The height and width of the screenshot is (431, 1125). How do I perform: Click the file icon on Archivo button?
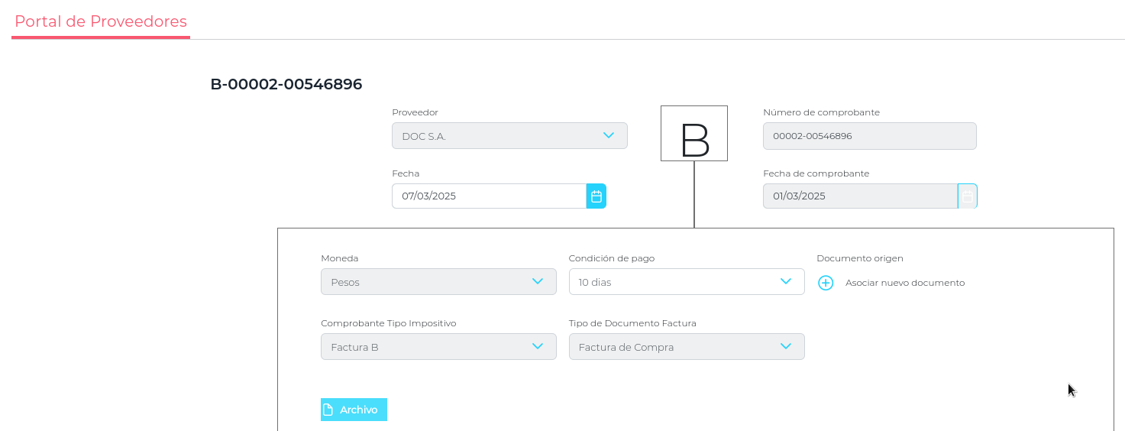[328, 410]
